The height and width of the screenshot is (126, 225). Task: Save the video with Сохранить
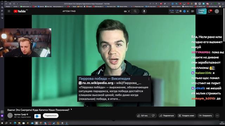[x=205, y=115]
